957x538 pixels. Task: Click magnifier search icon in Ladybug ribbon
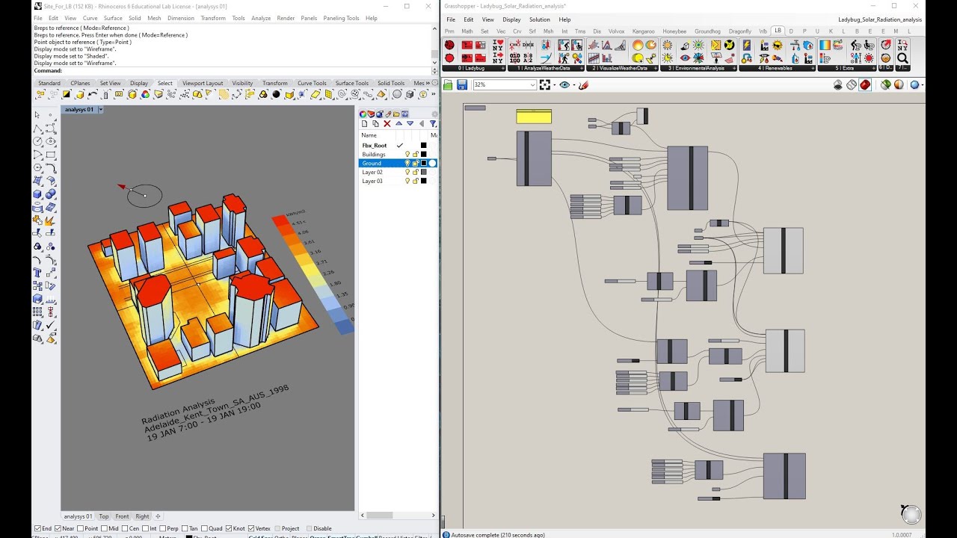(903, 58)
